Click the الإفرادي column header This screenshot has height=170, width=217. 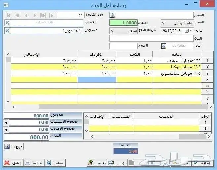pos(96,54)
